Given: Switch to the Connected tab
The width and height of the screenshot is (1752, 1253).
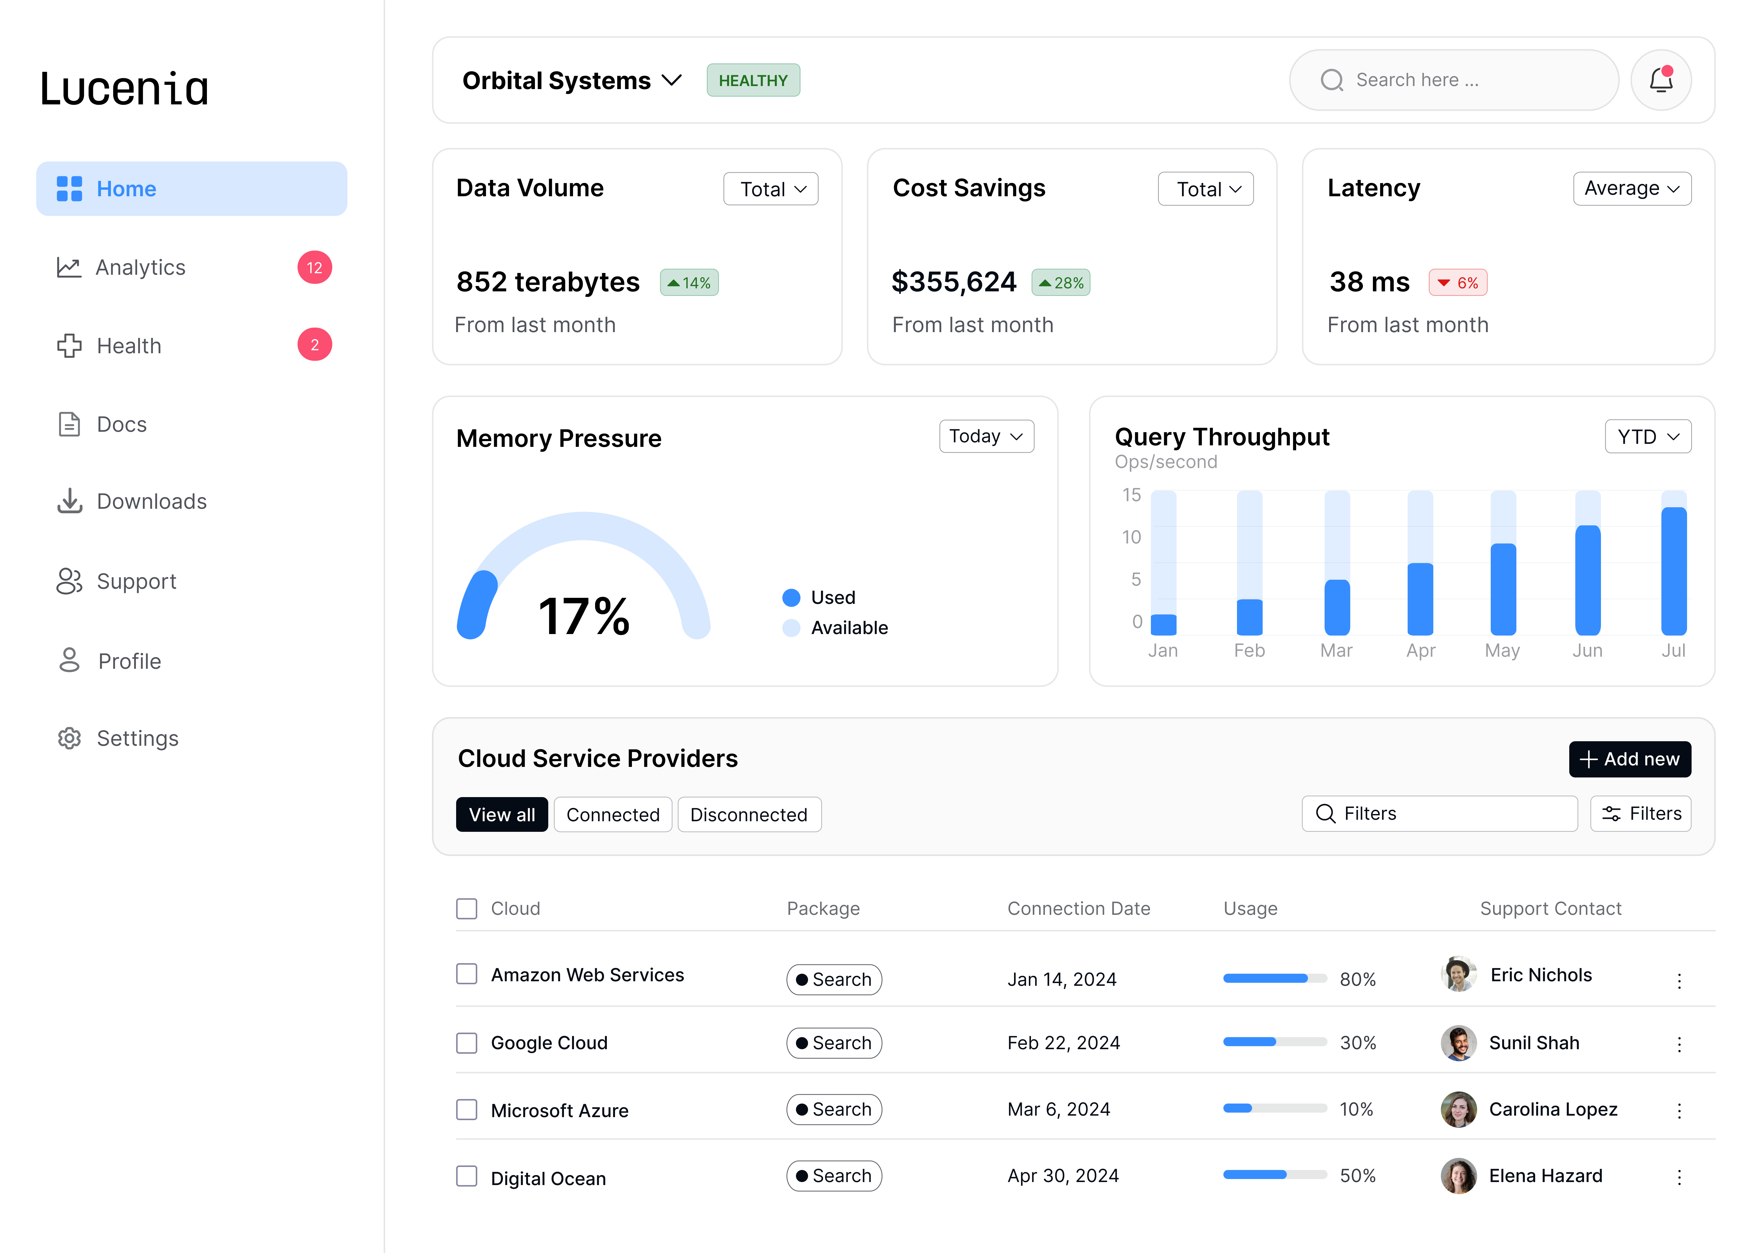Looking at the screenshot, I should pyautogui.click(x=613, y=815).
